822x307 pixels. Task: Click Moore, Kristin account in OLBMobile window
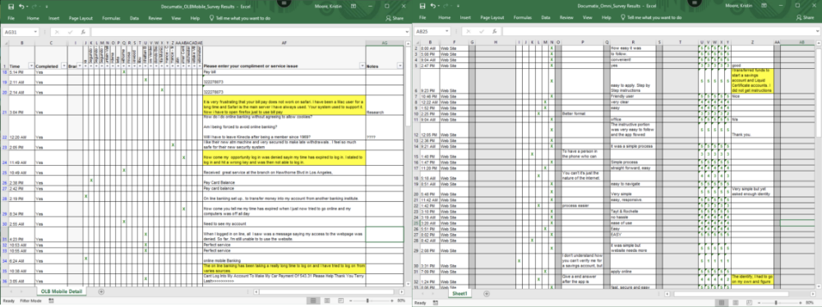tap(328, 6)
